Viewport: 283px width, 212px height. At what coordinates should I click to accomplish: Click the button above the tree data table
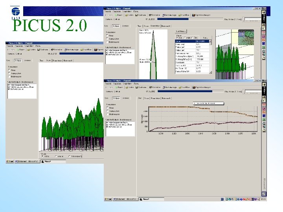point(181,31)
